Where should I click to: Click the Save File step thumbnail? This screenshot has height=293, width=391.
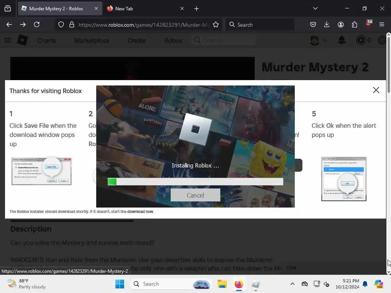[41, 171]
